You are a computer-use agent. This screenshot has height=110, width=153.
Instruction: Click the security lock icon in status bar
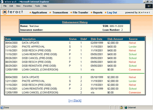[121, 108]
